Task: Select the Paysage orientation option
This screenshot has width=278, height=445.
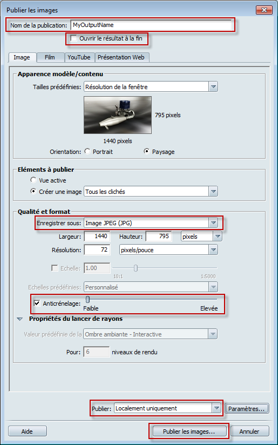Action: pos(147,151)
